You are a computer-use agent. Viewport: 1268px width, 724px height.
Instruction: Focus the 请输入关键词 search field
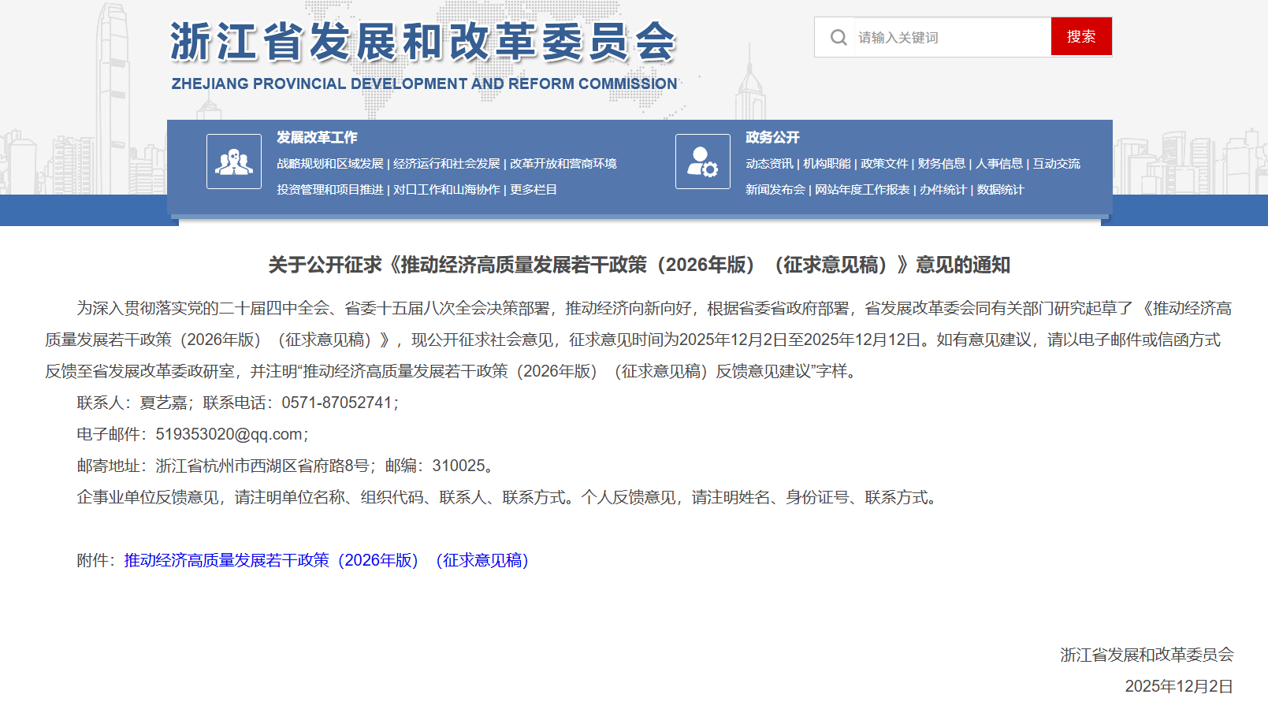tap(950, 37)
